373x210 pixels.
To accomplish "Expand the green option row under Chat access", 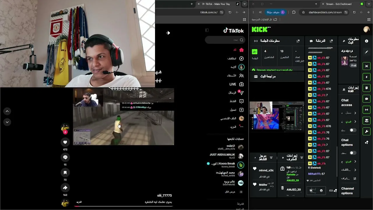I will pos(349,121).
